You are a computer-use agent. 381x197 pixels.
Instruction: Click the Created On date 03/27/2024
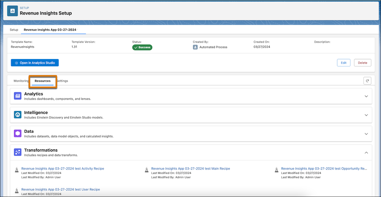point(262,47)
